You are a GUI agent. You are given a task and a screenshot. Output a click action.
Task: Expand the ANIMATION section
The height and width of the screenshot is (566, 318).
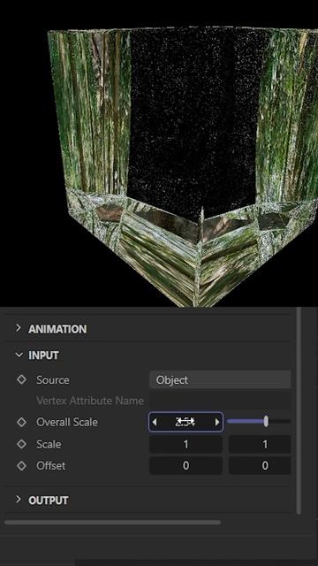click(x=19, y=328)
